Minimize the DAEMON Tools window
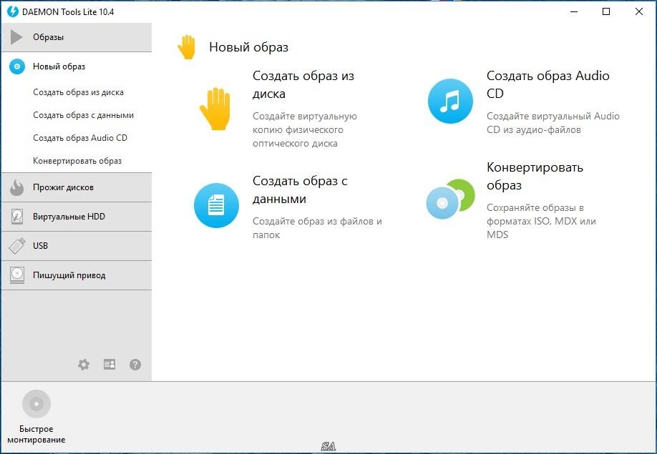657x454 pixels. (574, 11)
